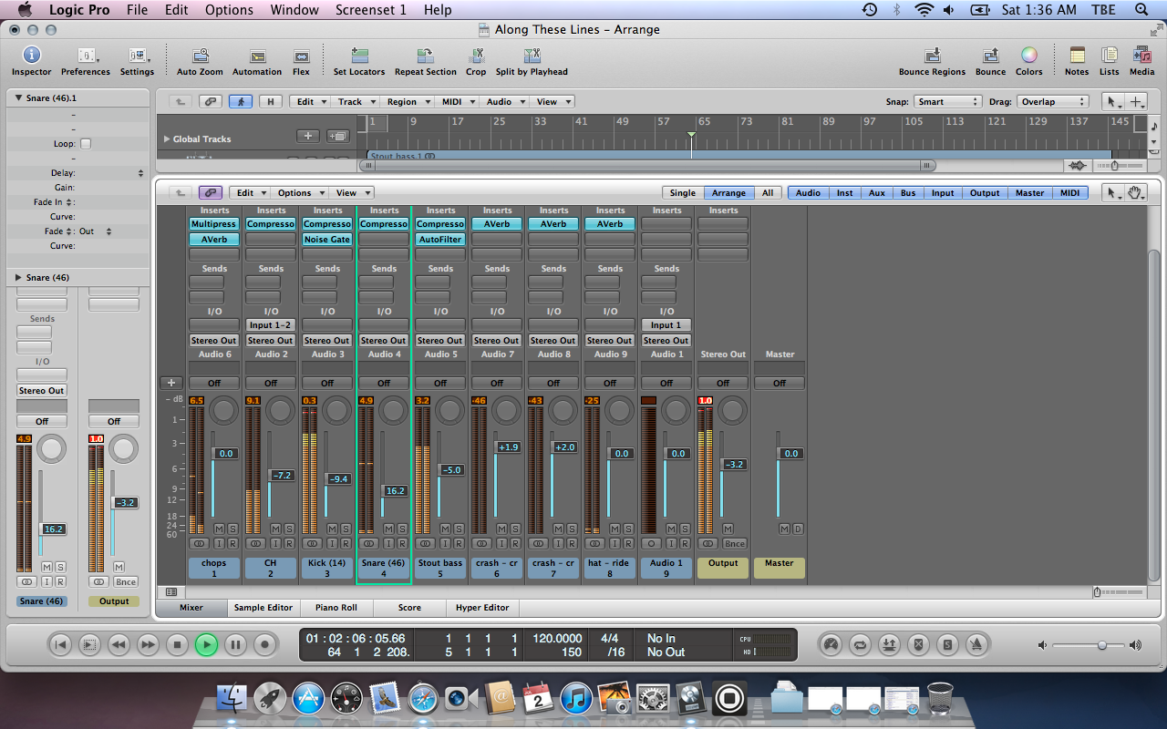This screenshot has width=1167, height=729.
Task: Toggle the metronome click in transport
Action: pyautogui.click(x=976, y=645)
